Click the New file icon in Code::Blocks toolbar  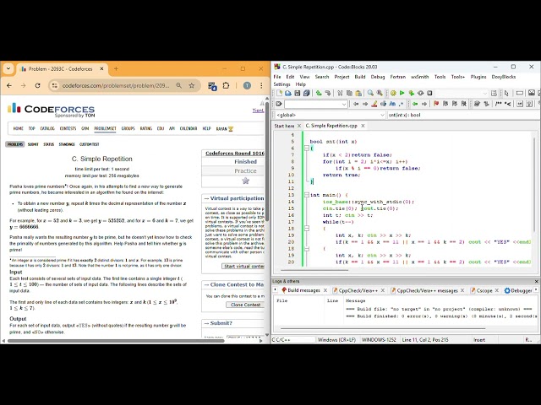[279, 93]
